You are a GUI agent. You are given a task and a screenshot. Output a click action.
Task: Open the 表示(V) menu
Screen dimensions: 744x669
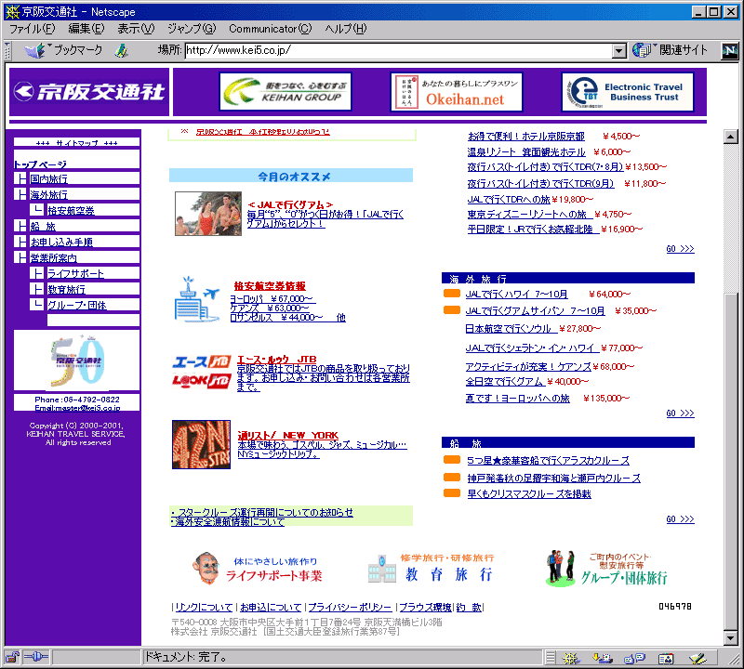136,29
